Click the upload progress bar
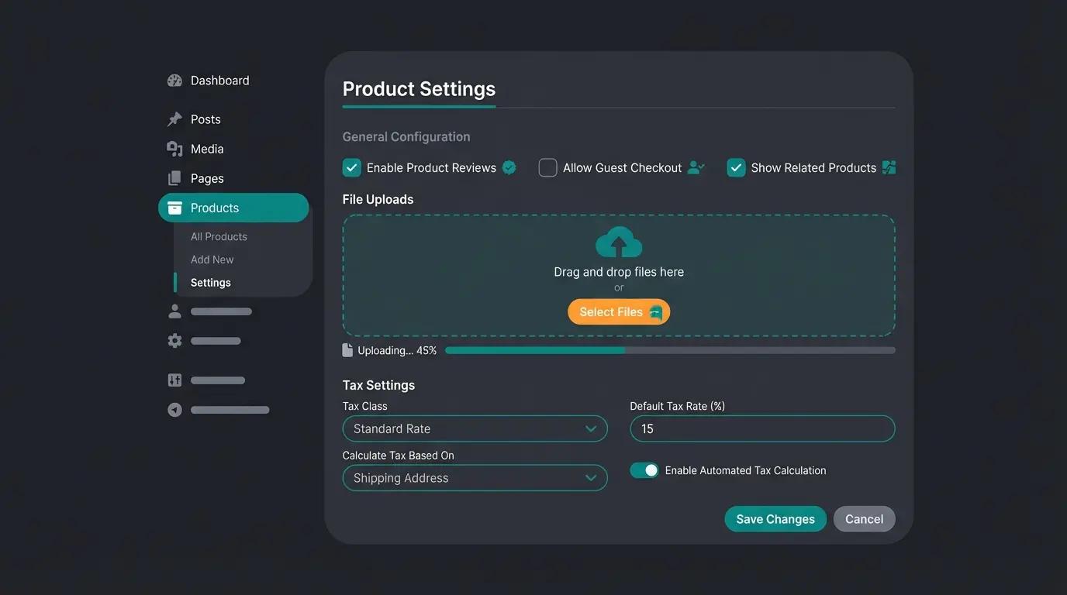 (x=671, y=349)
